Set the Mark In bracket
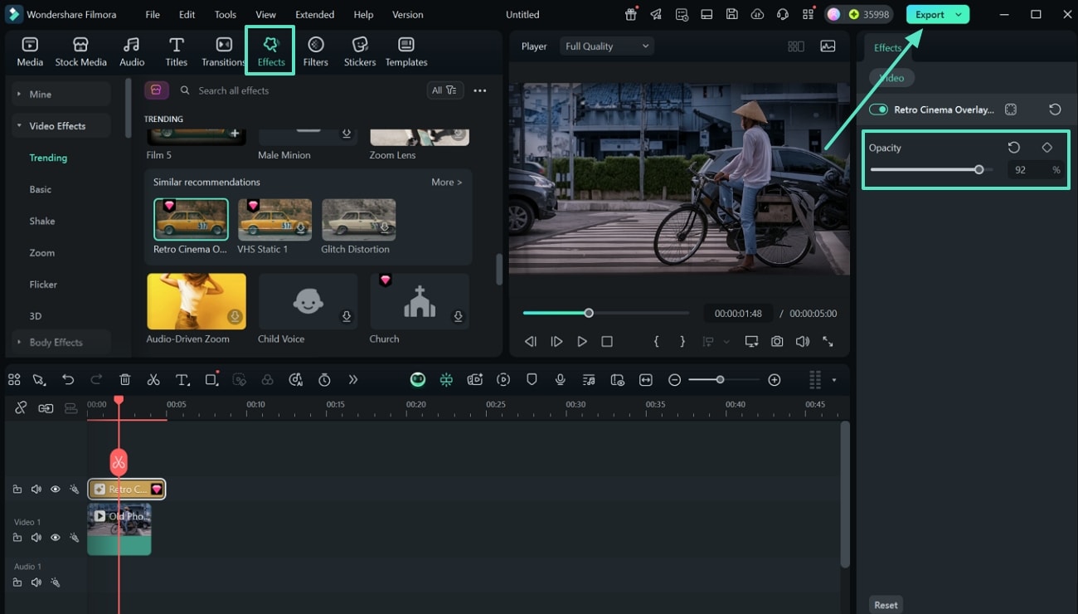 [x=656, y=341]
